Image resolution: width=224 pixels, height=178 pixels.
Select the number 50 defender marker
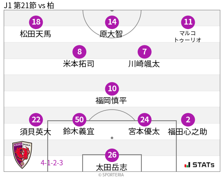(79, 120)
